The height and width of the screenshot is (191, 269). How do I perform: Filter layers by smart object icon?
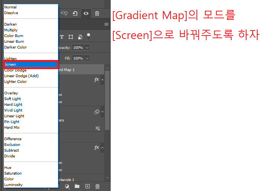(x=80, y=37)
